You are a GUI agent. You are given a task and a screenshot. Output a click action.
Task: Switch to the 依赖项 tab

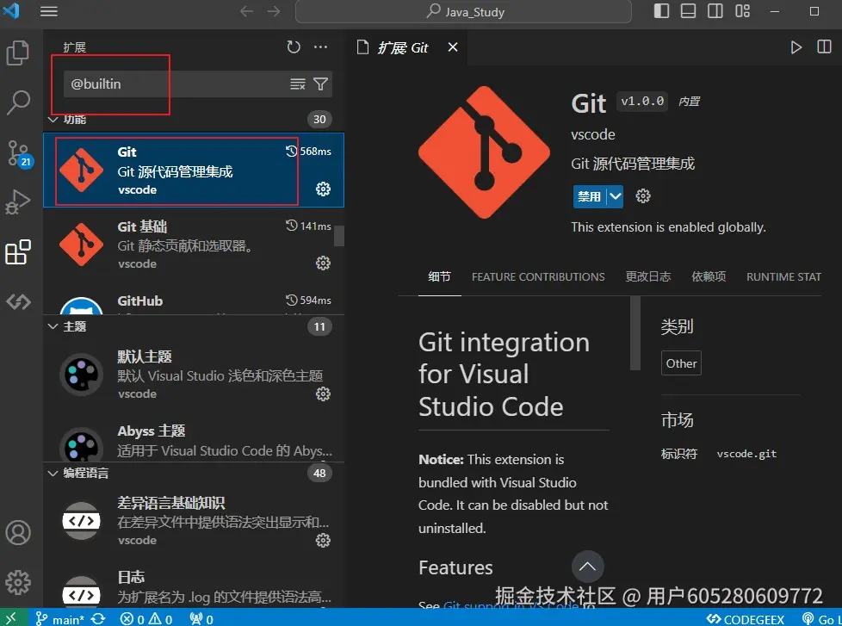[x=709, y=276]
